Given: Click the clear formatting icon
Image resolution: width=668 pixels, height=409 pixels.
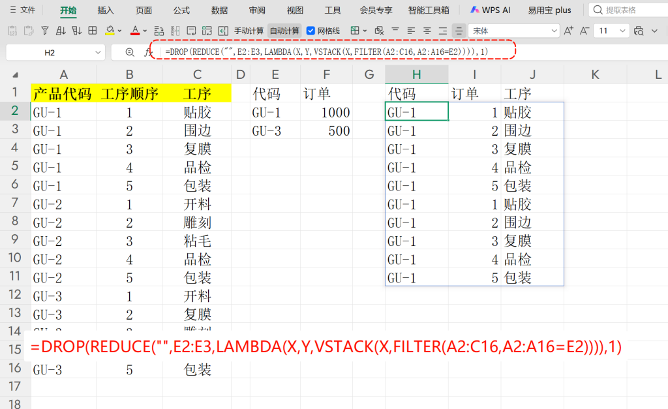Looking at the screenshot, I should point(379,31).
